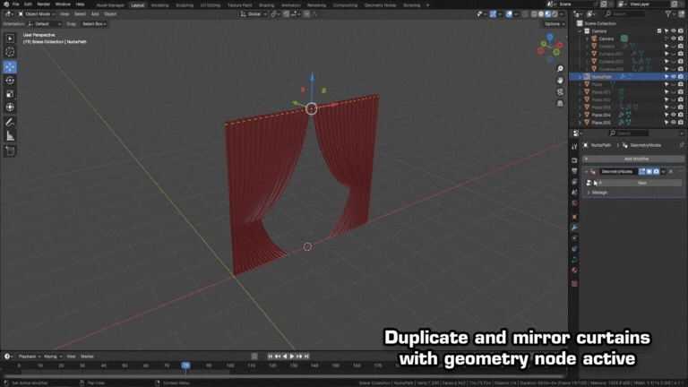
Task: Switch perspective/orthographic grid icon
Action: (x=560, y=103)
